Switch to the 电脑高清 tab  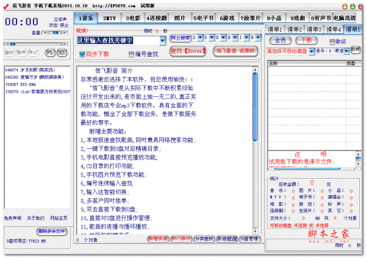(x=344, y=18)
